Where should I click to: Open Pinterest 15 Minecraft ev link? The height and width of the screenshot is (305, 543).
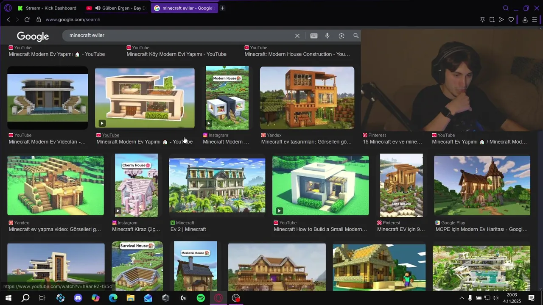[x=392, y=142]
